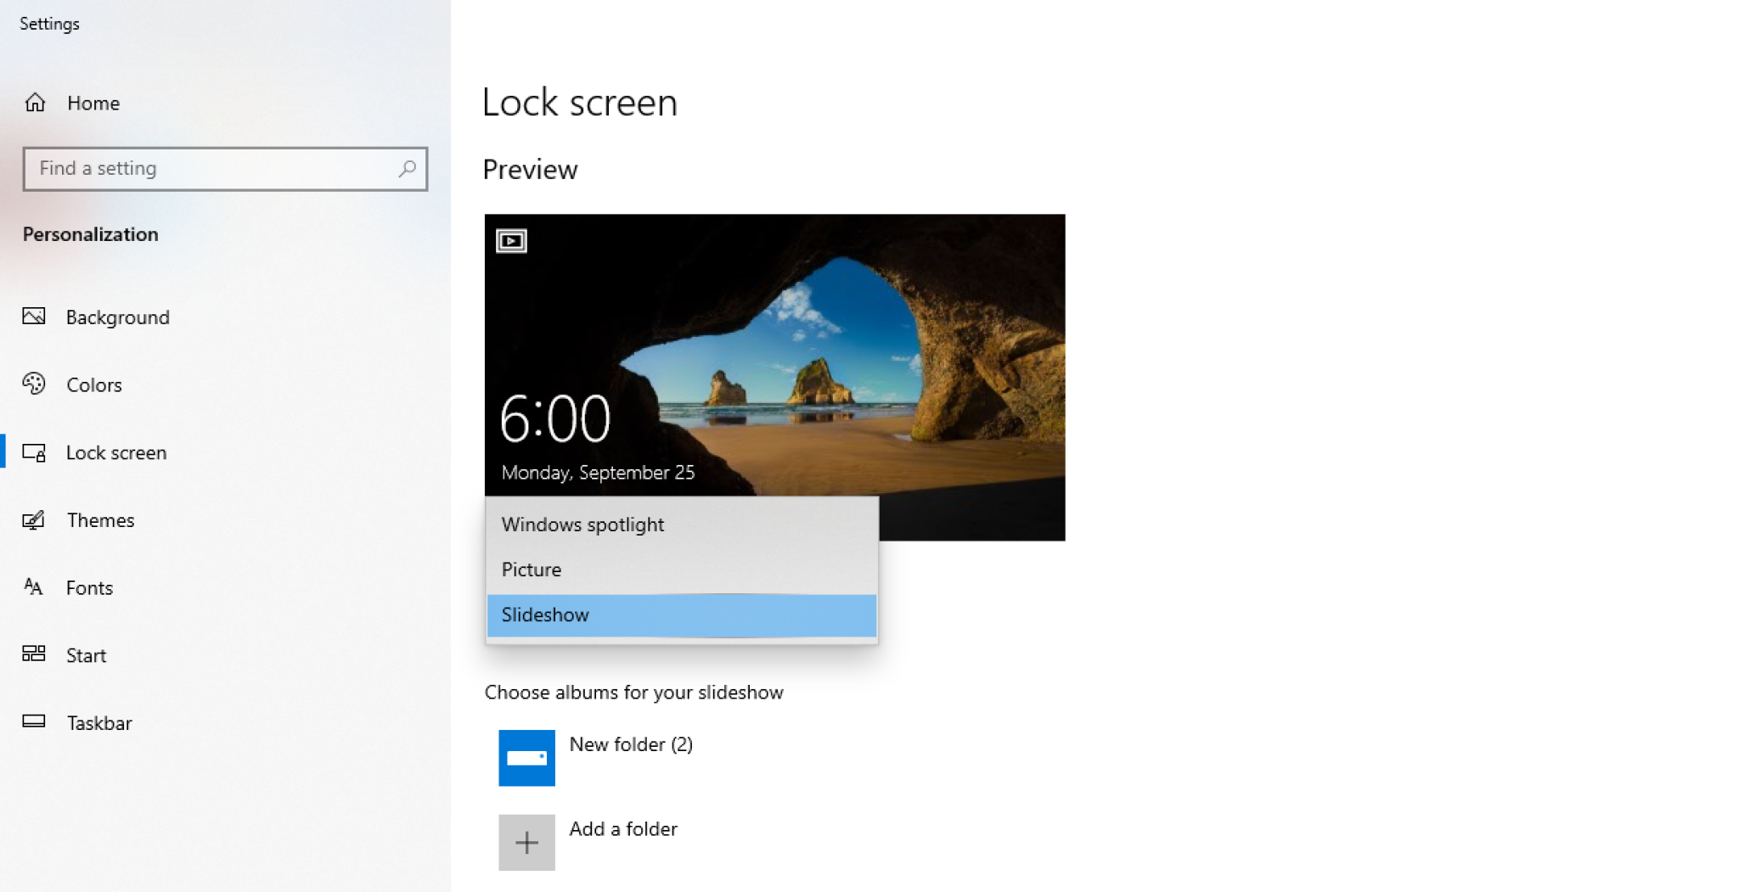This screenshot has width=1739, height=892.
Task: Click the slideshow playback icon on preview
Action: [x=510, y=240]
